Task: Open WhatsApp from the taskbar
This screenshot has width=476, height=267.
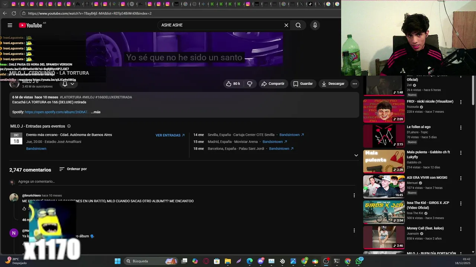Action: pyautogui.click(x=359, y=261)
